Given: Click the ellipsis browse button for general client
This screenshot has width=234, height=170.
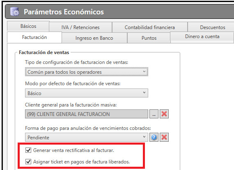Looking at the screenshot, I should pos(154,114).
